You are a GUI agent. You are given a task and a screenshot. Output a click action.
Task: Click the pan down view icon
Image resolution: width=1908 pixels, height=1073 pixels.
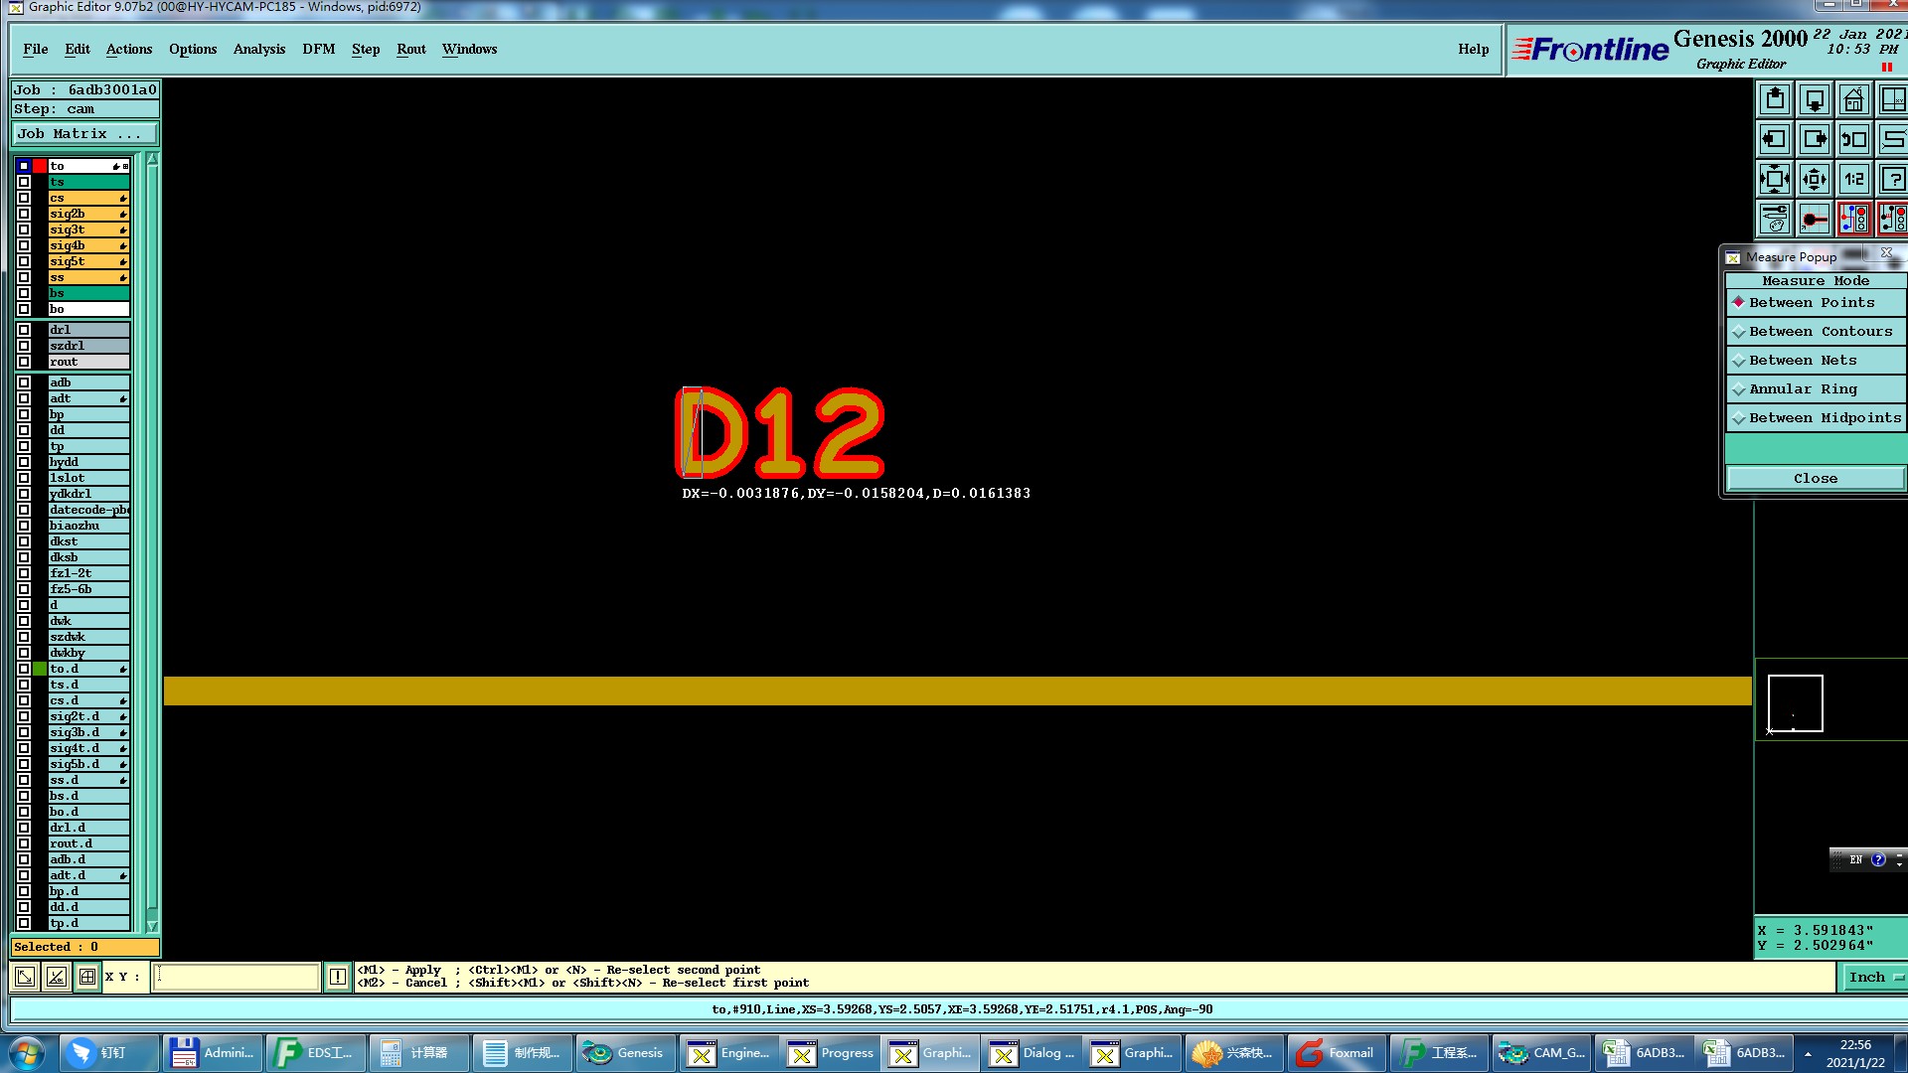(1815, 99)
